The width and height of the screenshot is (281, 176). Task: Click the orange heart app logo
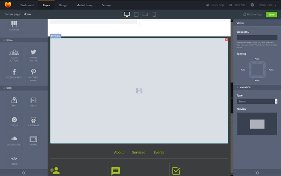[x=8, y=5]
